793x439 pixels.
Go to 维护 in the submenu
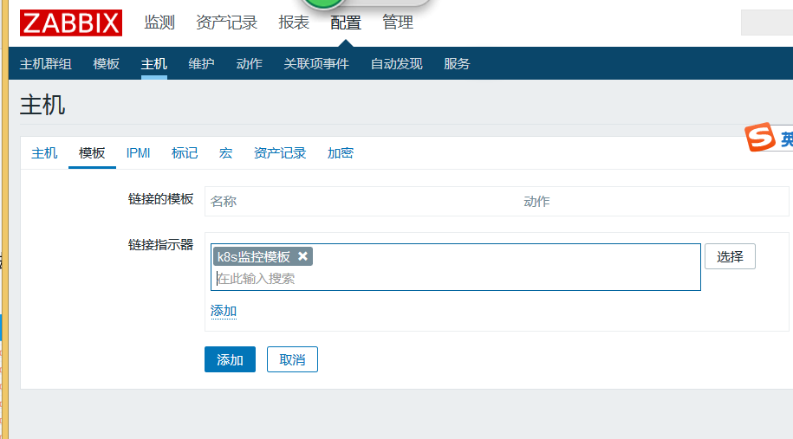[201, 64]
